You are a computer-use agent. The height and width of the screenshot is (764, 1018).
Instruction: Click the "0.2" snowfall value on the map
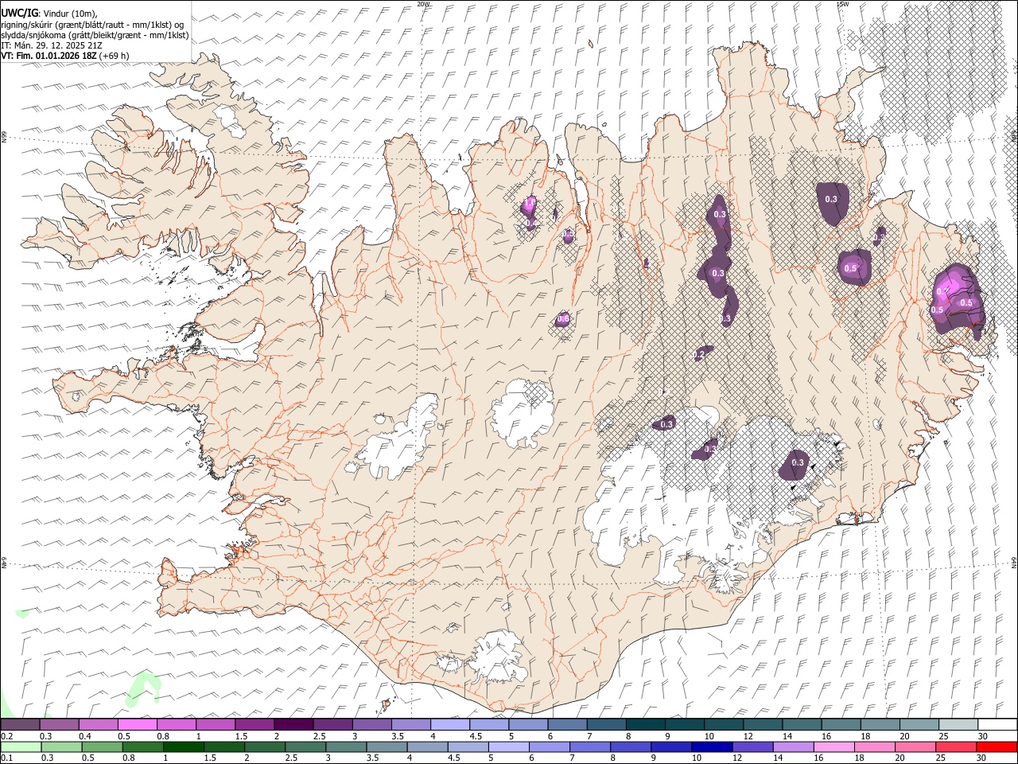click(x=699, y=354)
